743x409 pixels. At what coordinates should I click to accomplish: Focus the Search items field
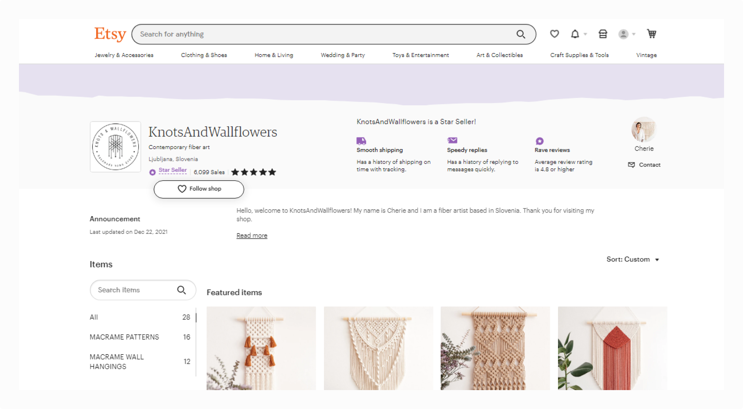point(143,290)
